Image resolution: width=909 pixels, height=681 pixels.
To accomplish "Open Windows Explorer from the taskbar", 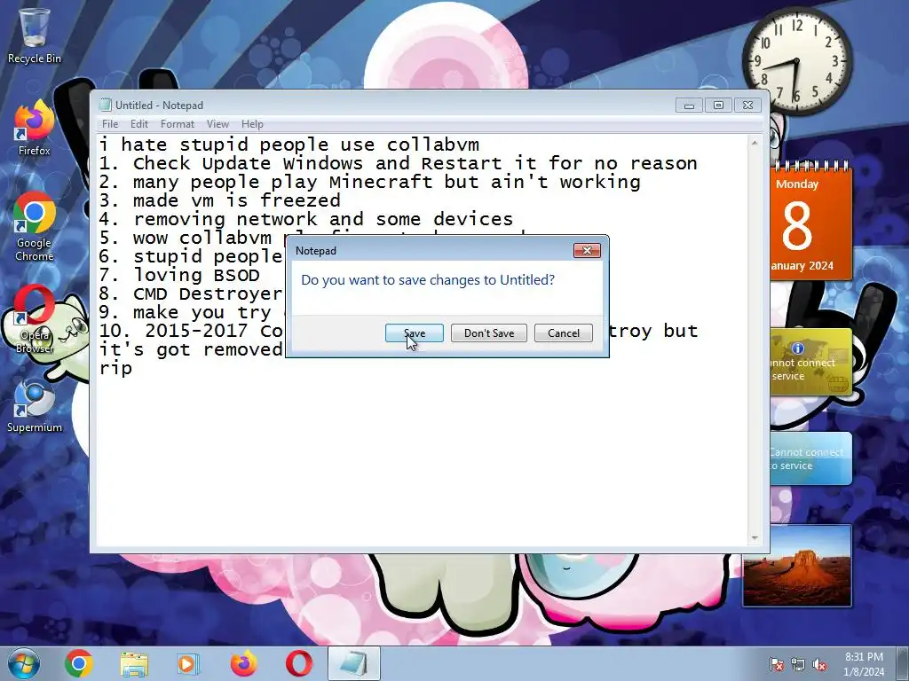I will [134, 663].
